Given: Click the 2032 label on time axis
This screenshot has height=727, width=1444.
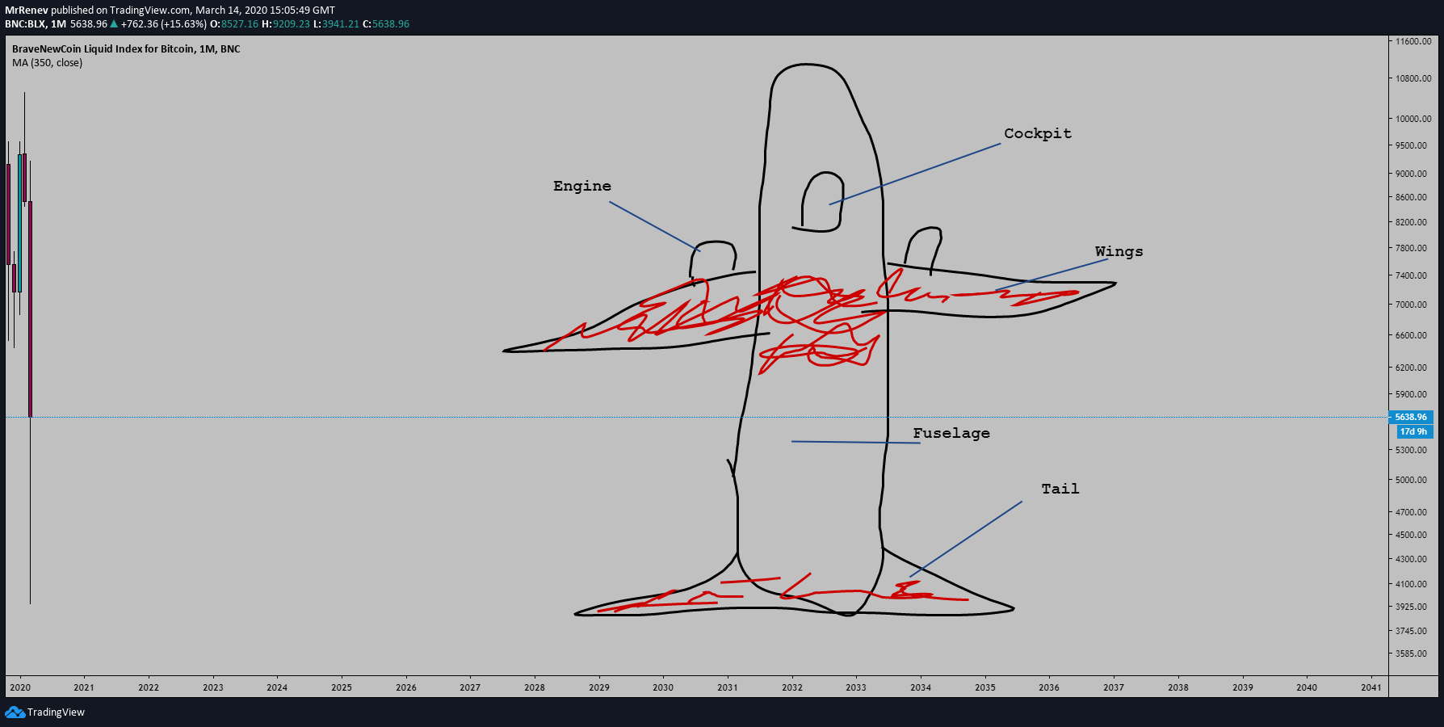Looking at the screenshot, I should click(x=792, y=687).
